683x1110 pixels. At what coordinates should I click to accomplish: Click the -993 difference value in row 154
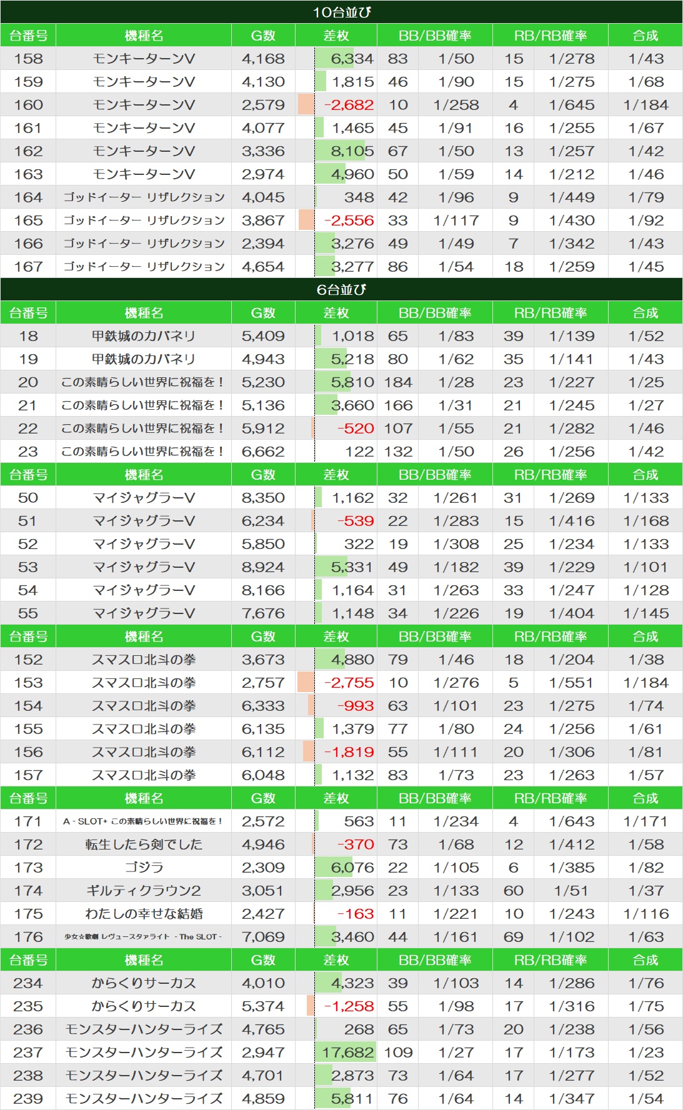[x=356, y=706]
